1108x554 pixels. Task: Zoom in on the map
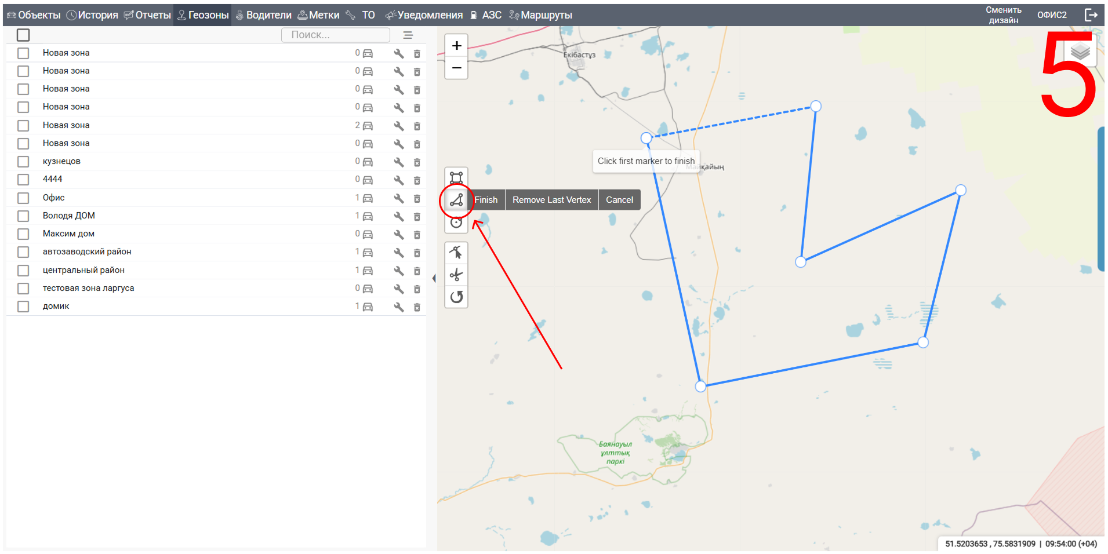456,46
